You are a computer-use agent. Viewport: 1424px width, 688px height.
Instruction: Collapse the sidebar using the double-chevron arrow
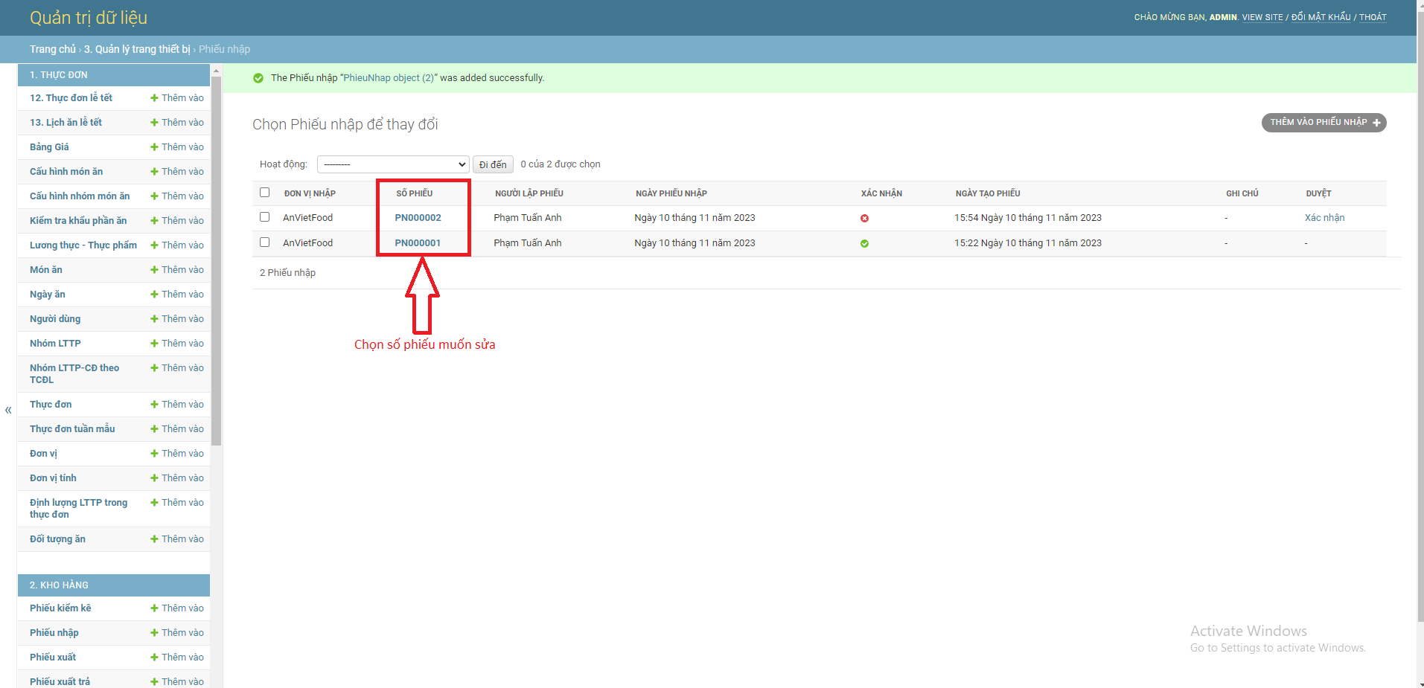(x=8, y=410)
